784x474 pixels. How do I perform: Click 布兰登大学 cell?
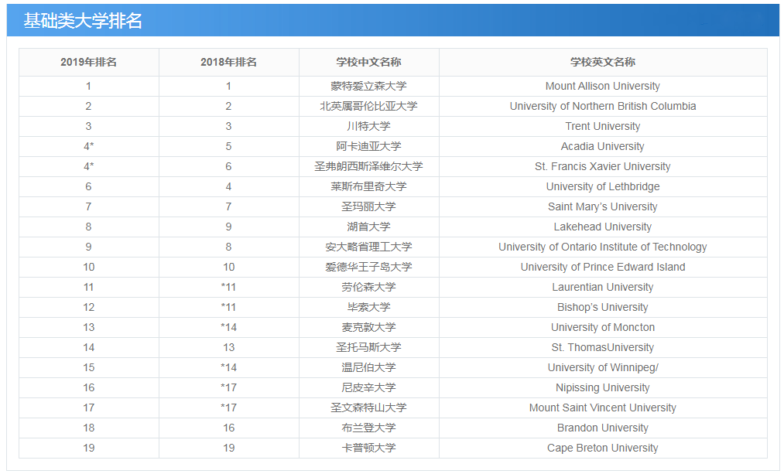tap(368, 428)
